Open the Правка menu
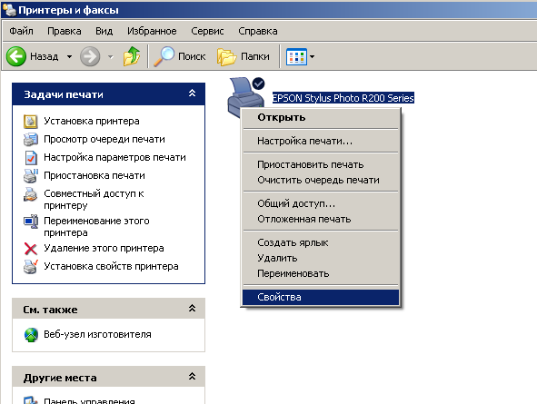Image resolution: width=537 pixels, height=404 pixels. (65, 31)
